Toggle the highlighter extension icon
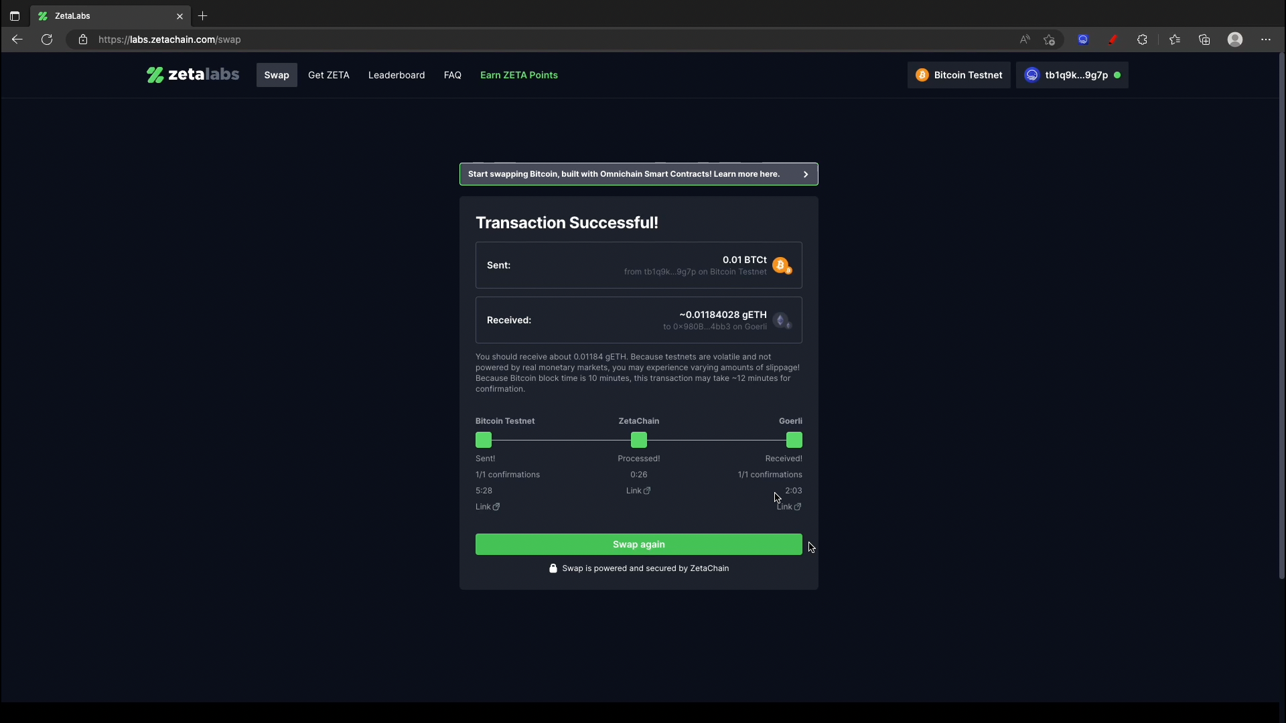1286x723 pixels. [1113, 39]
